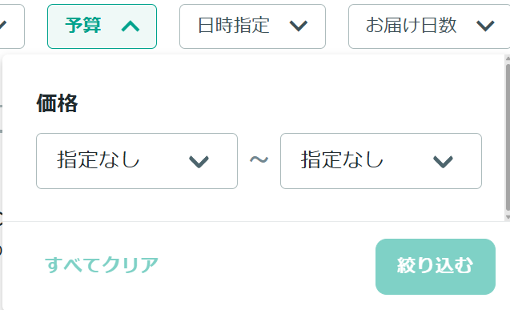Viewport: 510px width, 310px height.
Task: Click the gray scrollbar thumb of the panel
Action: click(508, 138)
